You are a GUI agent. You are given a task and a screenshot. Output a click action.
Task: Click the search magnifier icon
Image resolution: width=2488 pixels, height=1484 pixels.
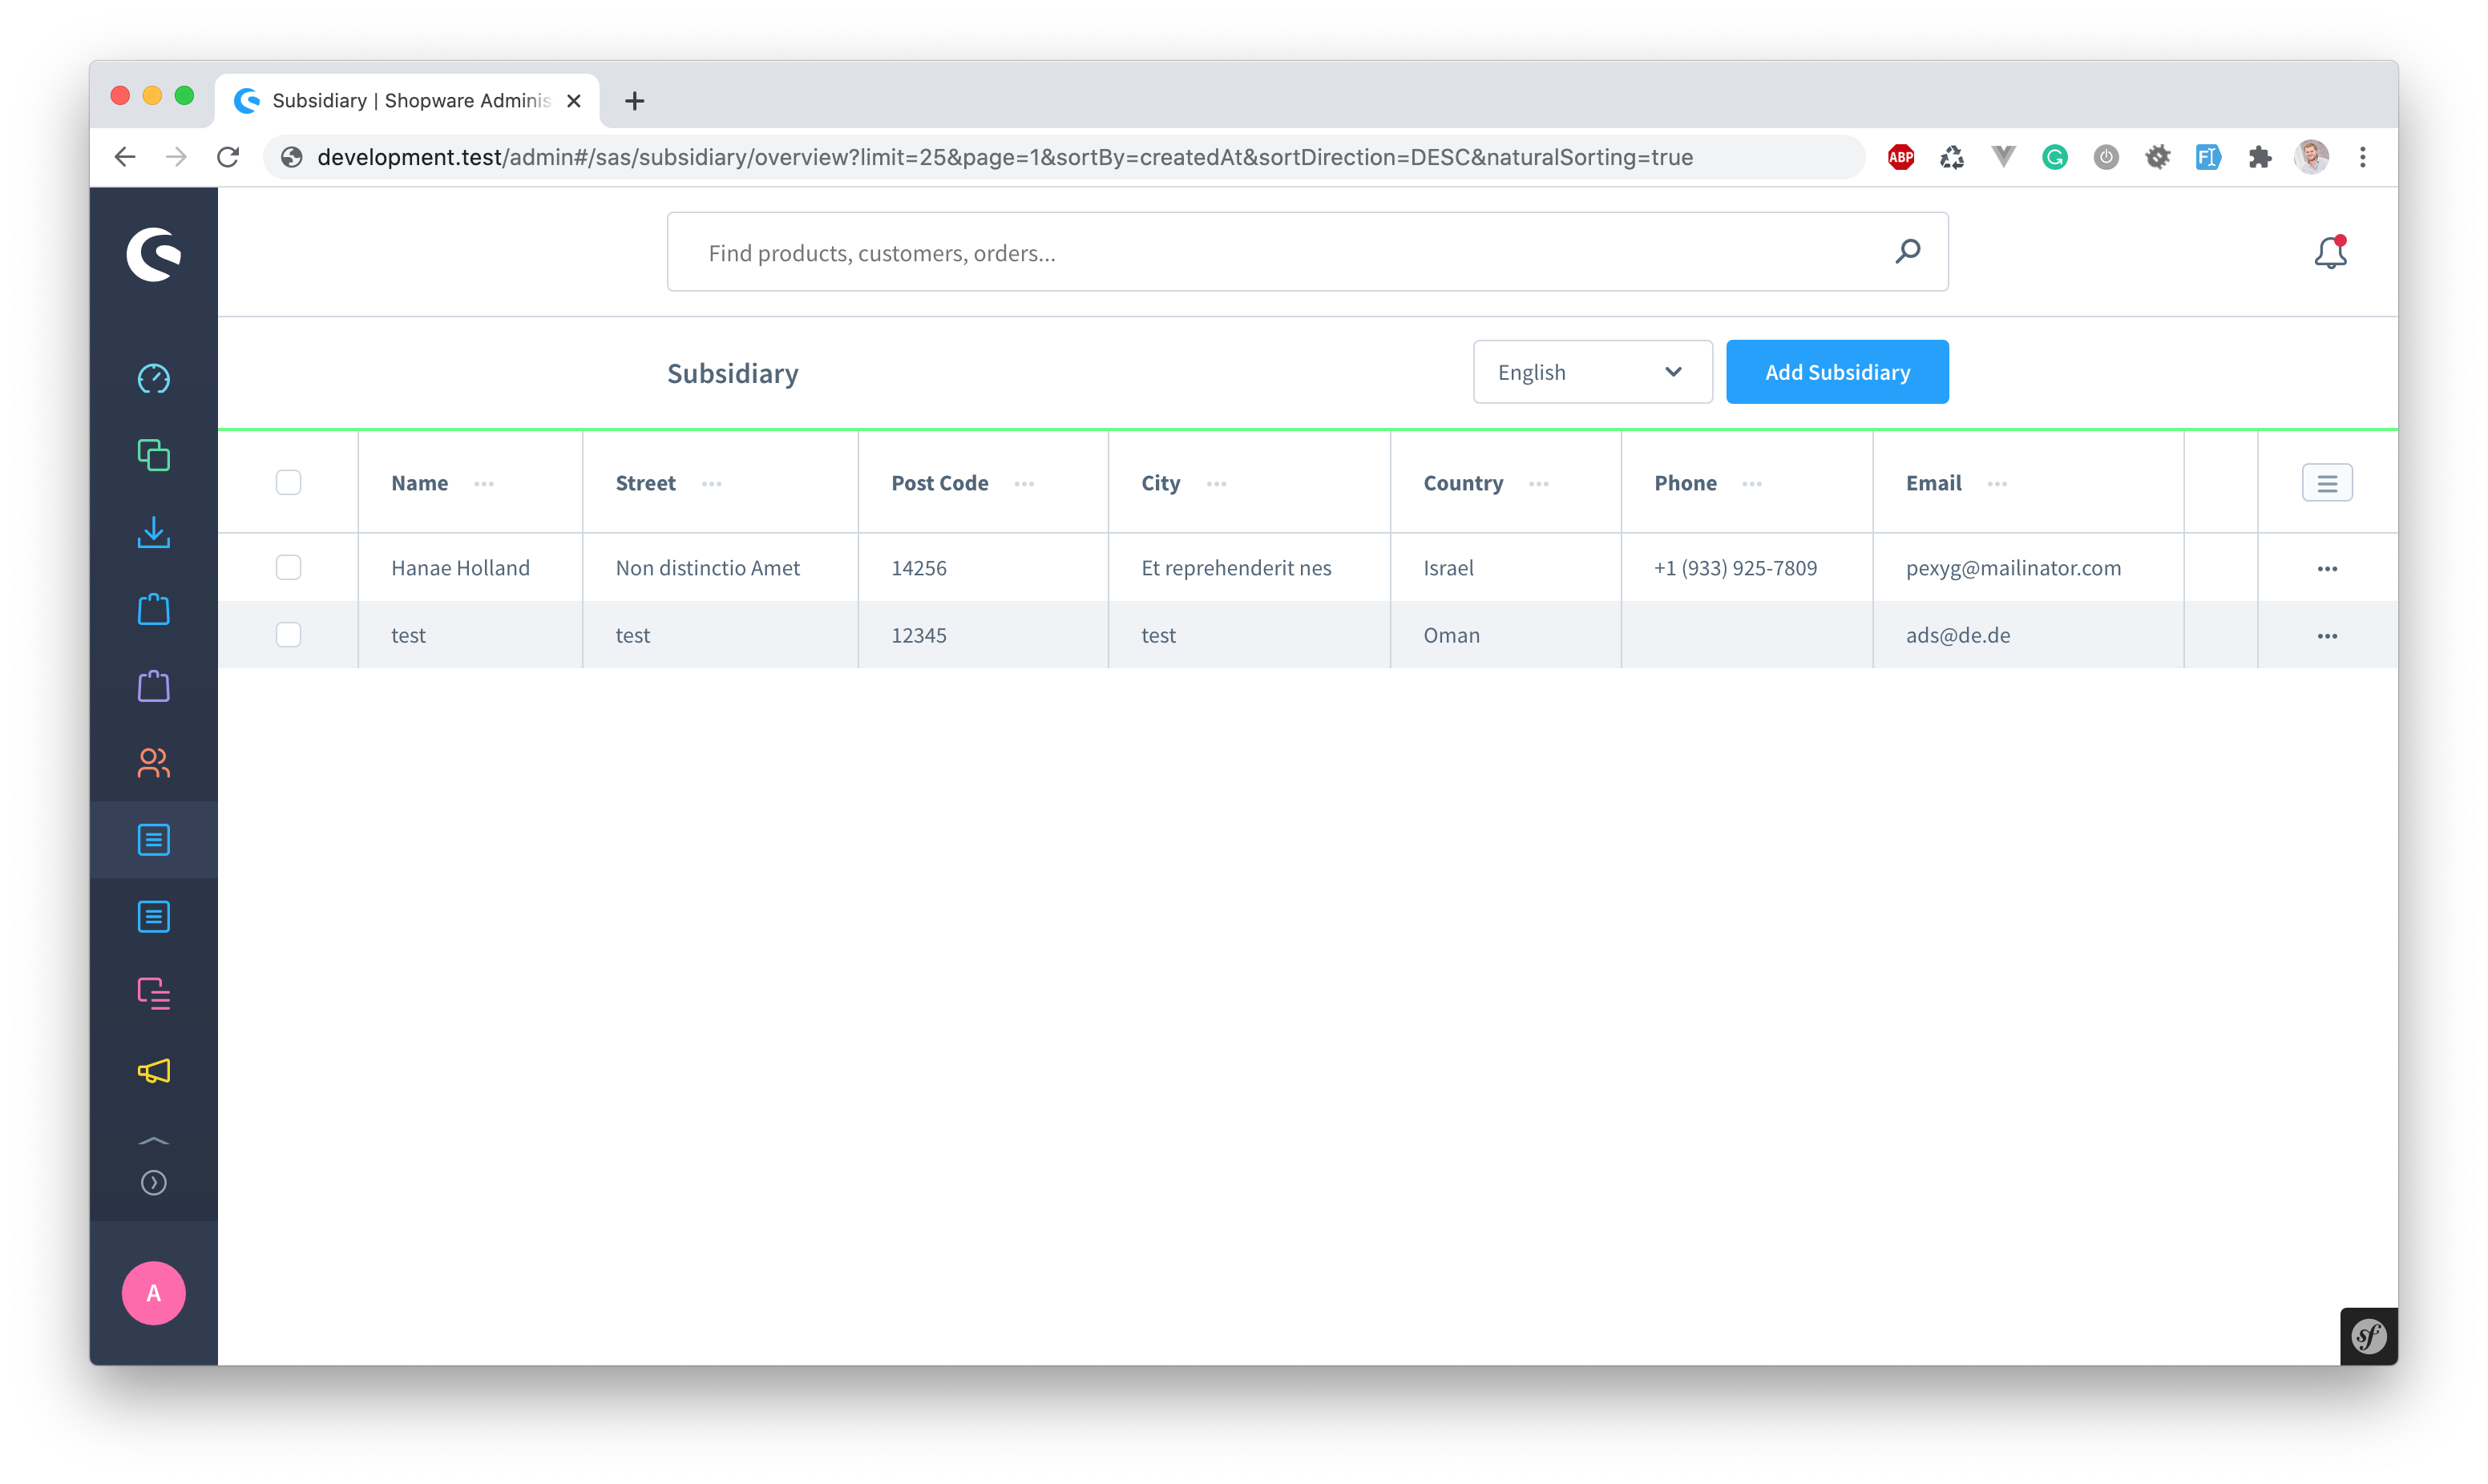[x=1907, y=251]
